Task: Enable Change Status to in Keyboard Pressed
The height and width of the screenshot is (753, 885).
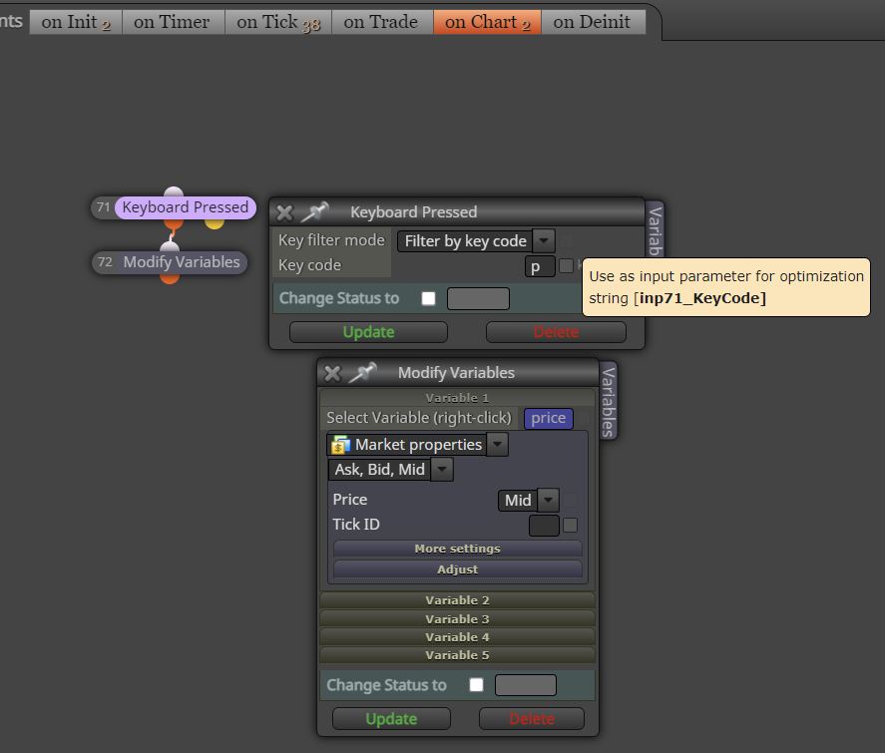Action: (x=428, y=298)
